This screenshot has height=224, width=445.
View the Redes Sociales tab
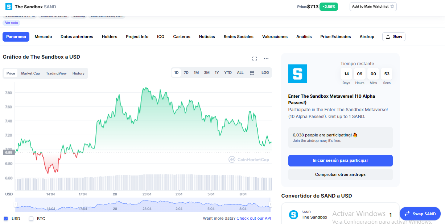pos(239,37)
